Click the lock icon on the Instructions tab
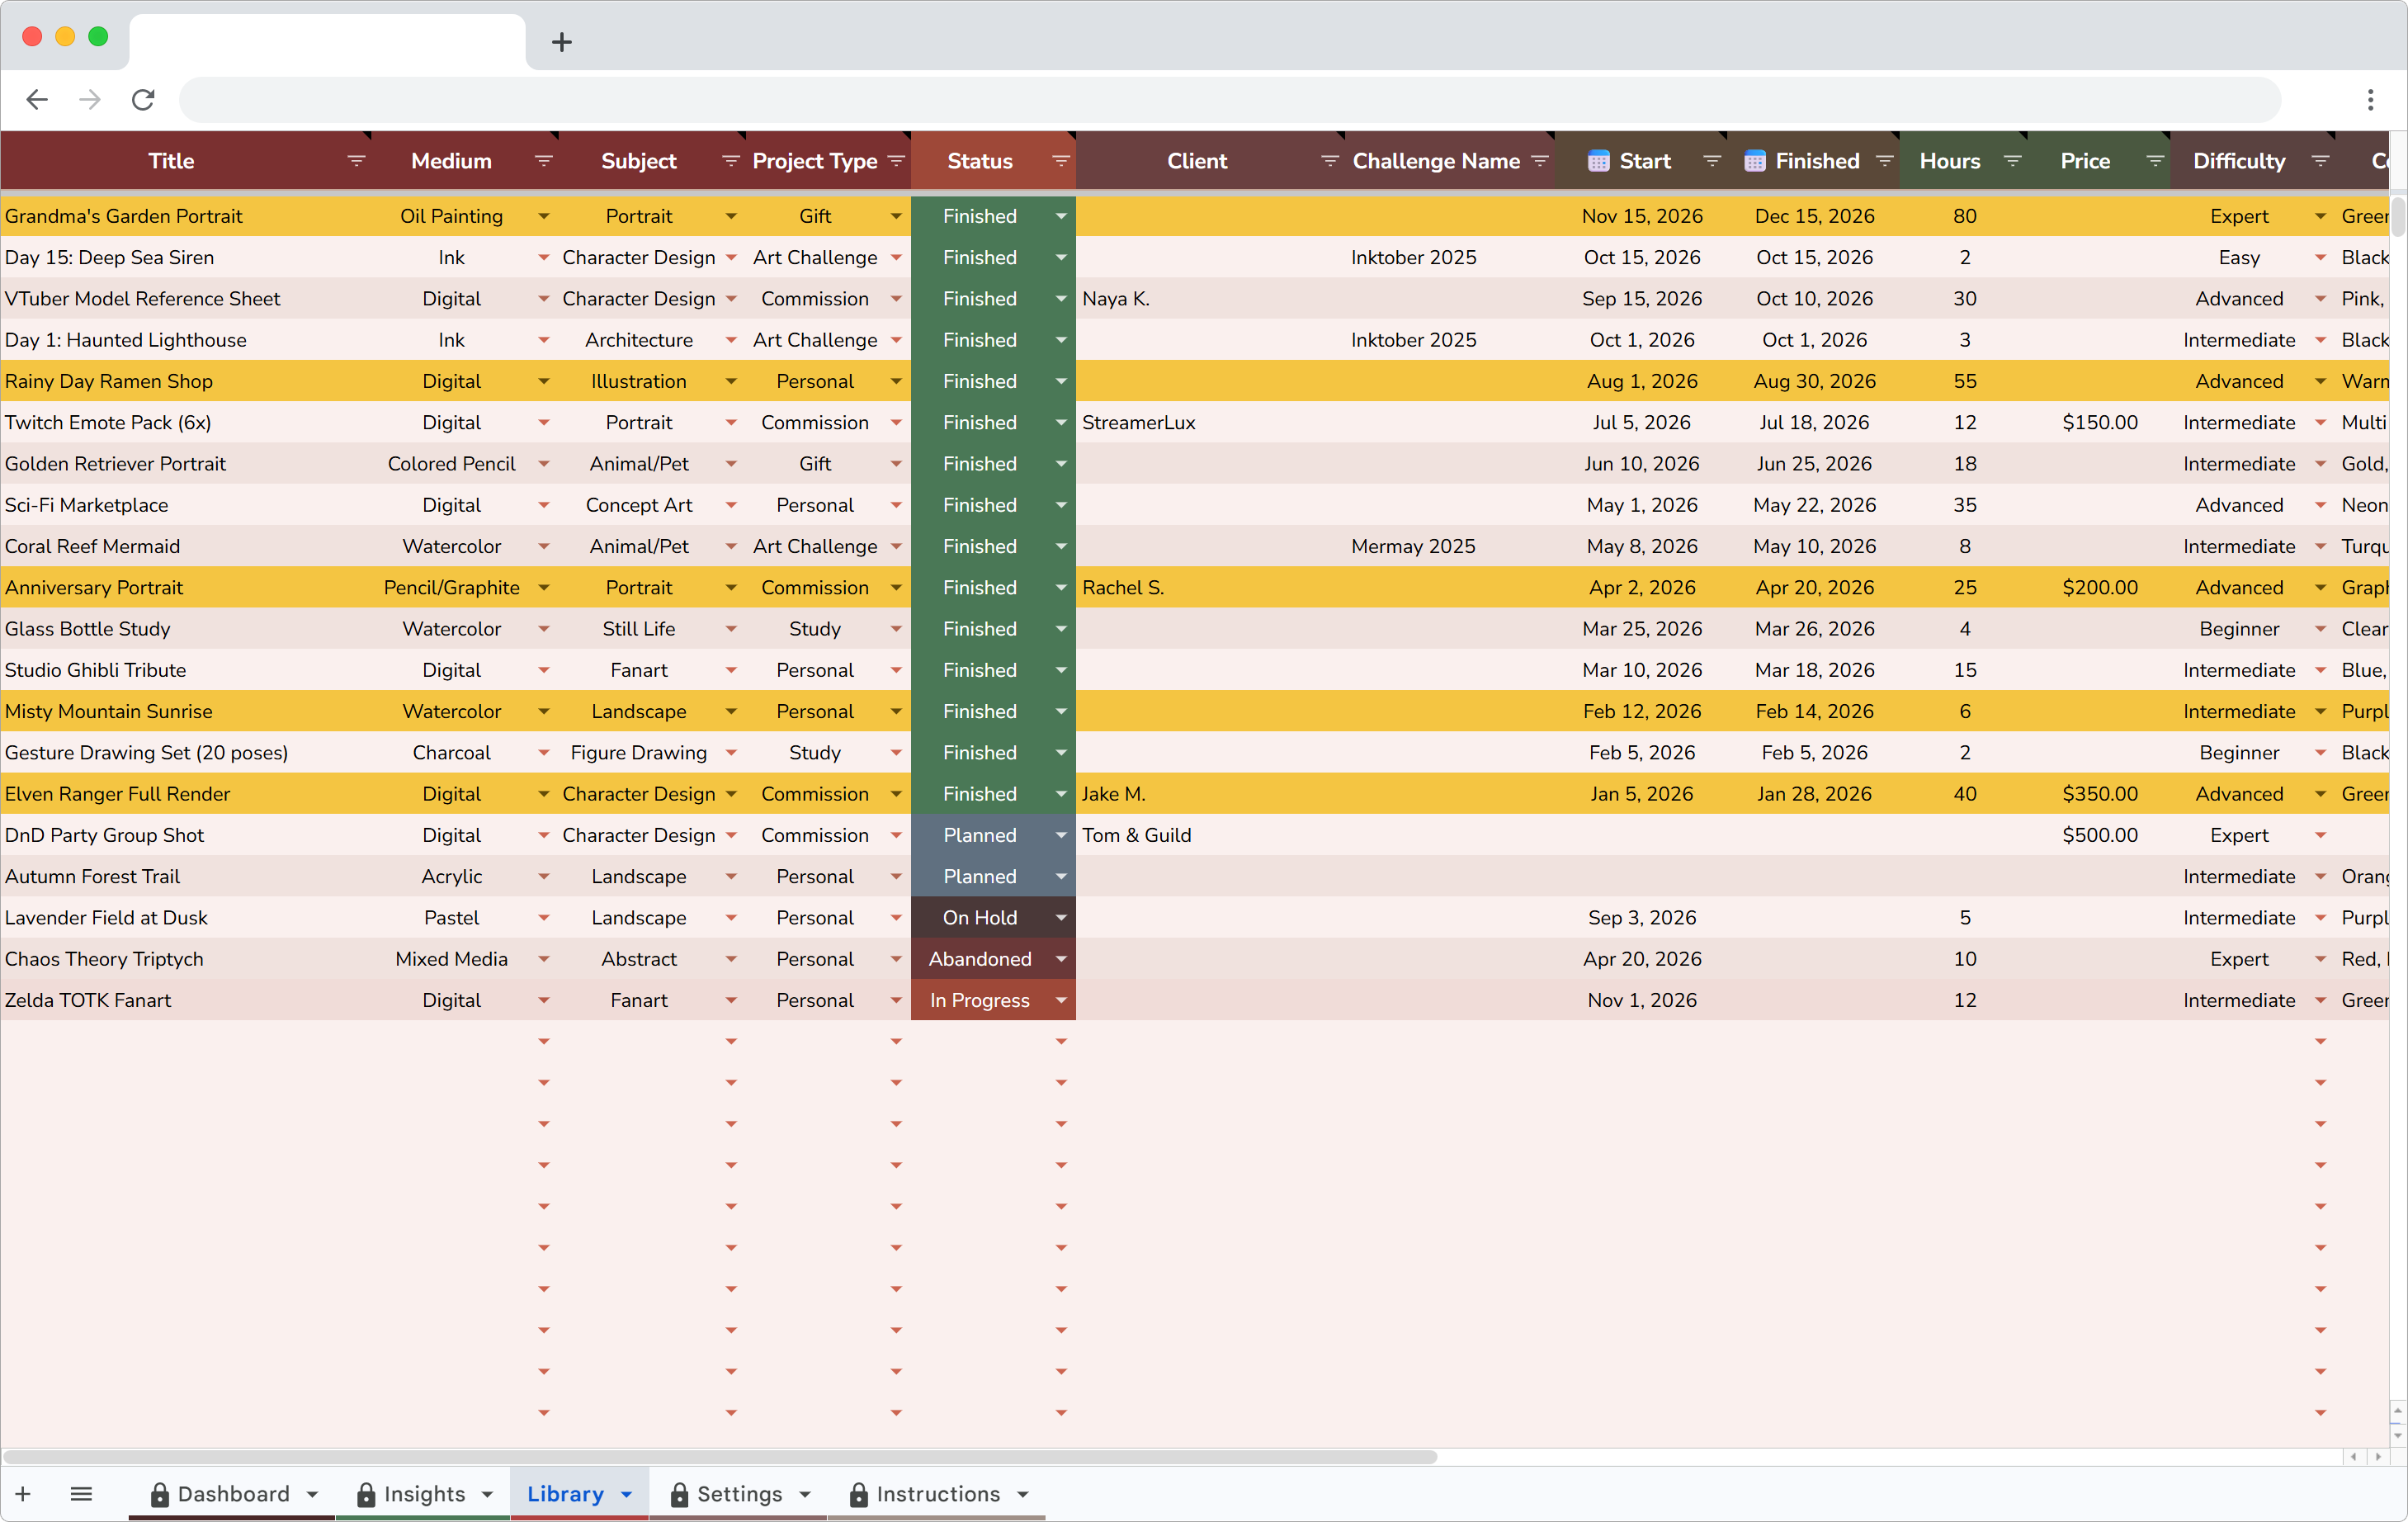The width and height of the screenshot is (2408, 1522). pyautogui.click(x=857, y=1494)
